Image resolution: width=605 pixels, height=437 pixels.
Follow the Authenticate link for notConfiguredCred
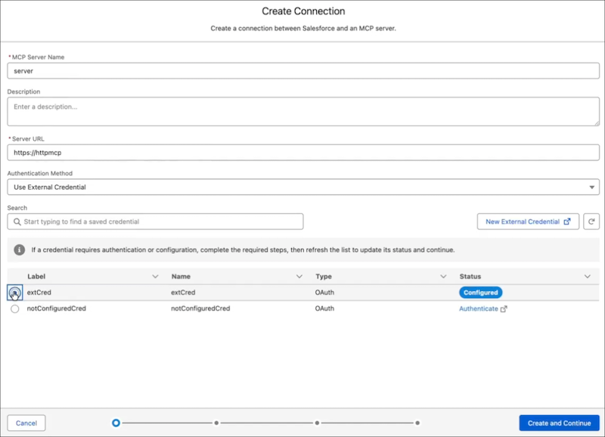click(x=479, y=308)
